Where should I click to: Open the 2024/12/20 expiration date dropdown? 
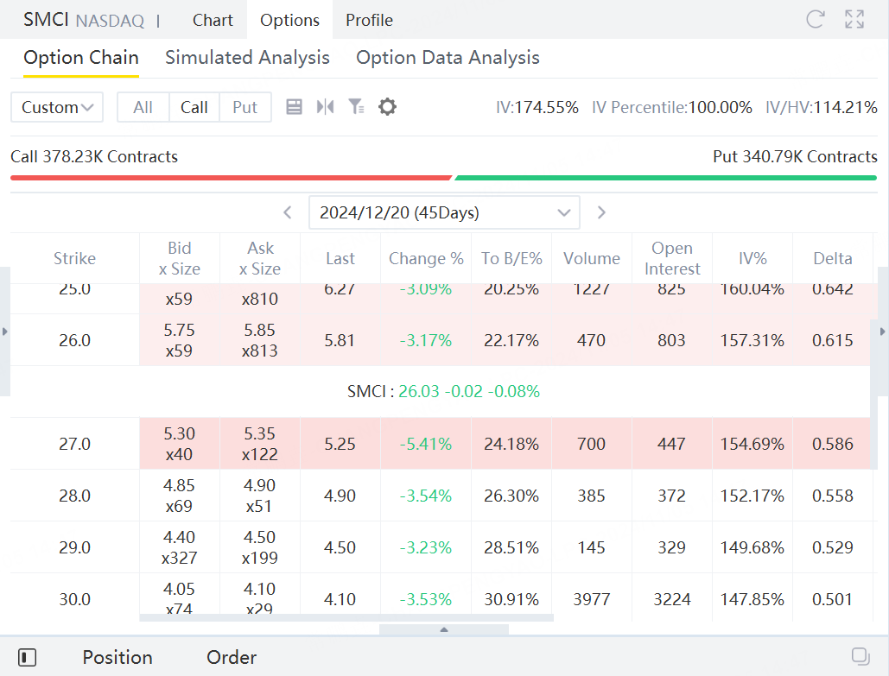tap(444, 212)
